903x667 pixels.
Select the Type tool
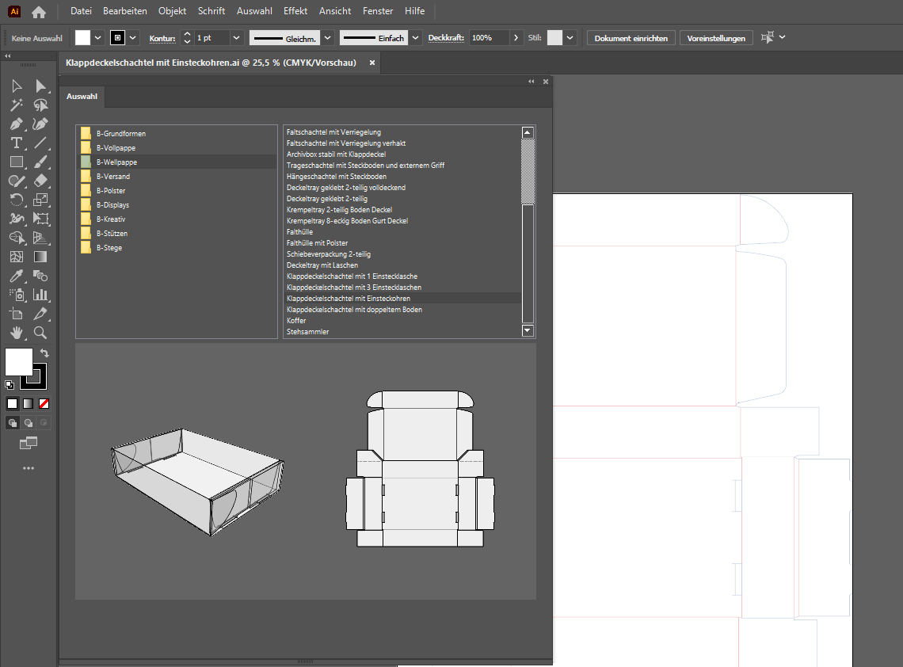point(16,143)
